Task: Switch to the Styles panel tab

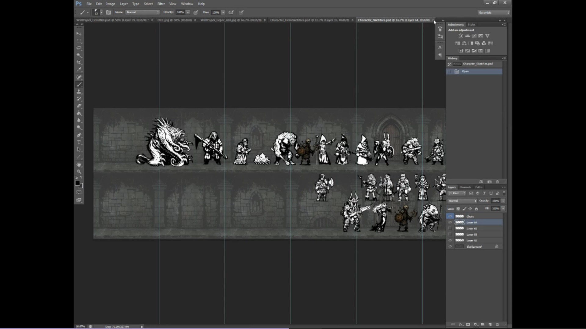Action: pyautogui.click(x=472, y=25)
